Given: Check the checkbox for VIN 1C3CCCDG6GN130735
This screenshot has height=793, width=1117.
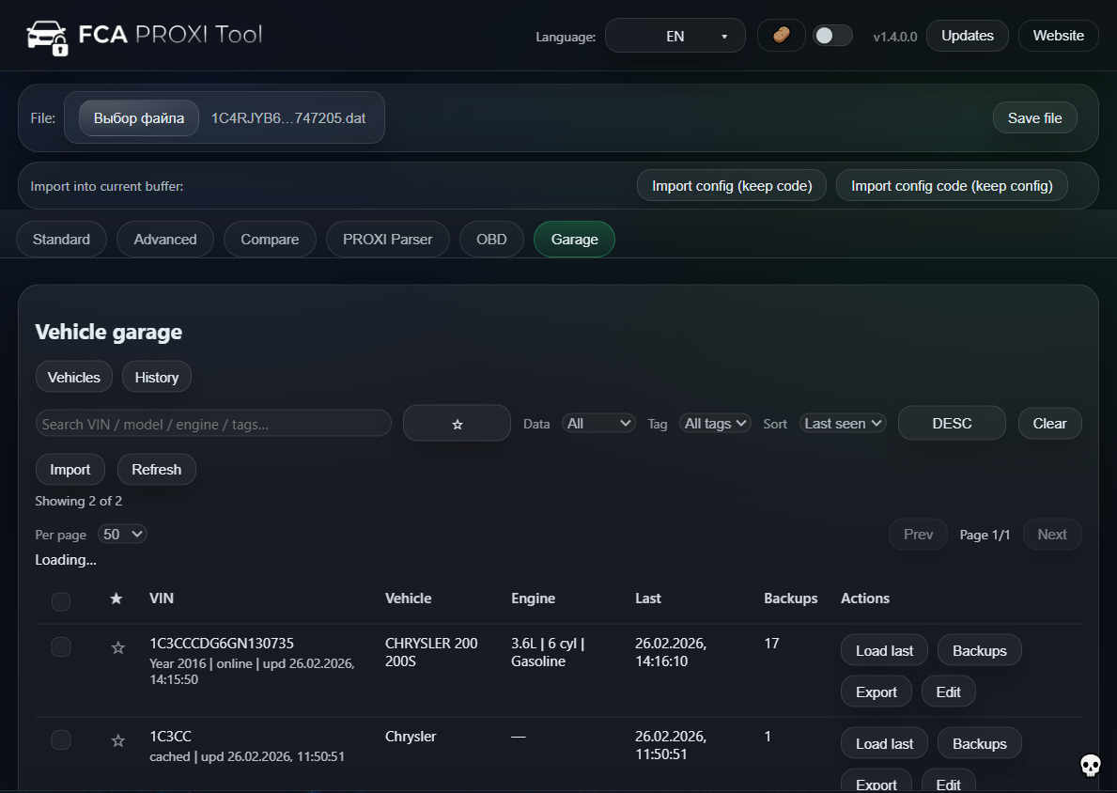Looking at the screenshot, I should pyautogui.click(x=61, y=647).
